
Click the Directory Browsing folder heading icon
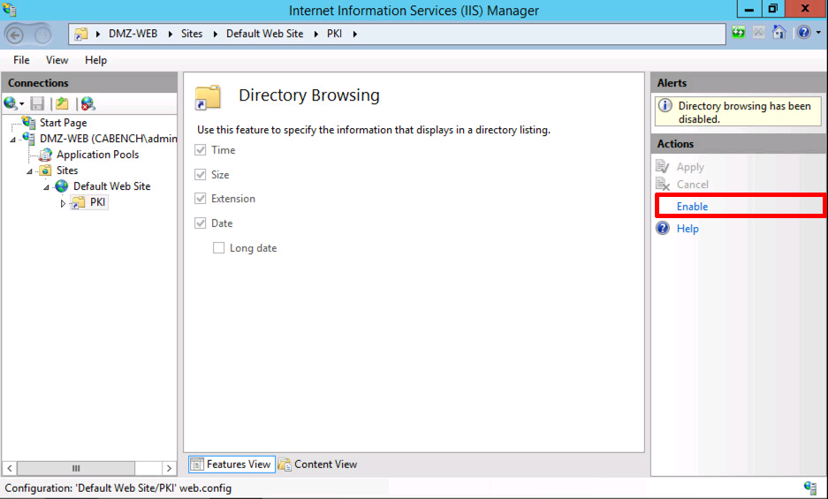pos(208,96)
